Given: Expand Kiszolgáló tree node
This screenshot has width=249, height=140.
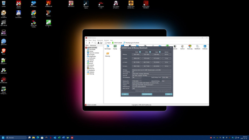Looking at the screenshot, I should click(86, 55).
